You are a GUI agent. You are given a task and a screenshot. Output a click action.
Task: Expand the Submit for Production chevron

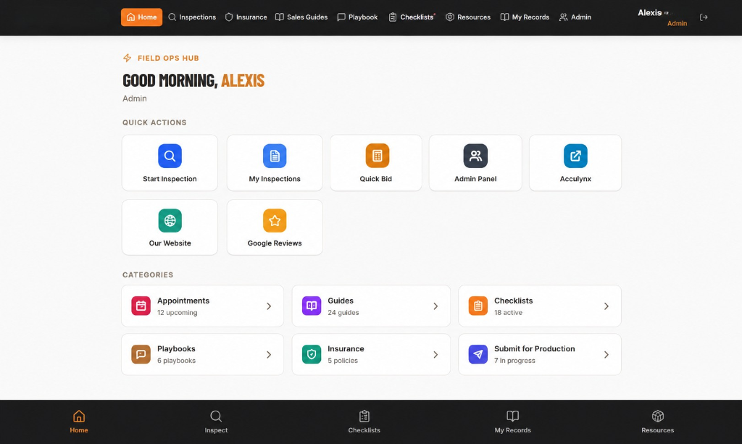[x=606, y=355]
